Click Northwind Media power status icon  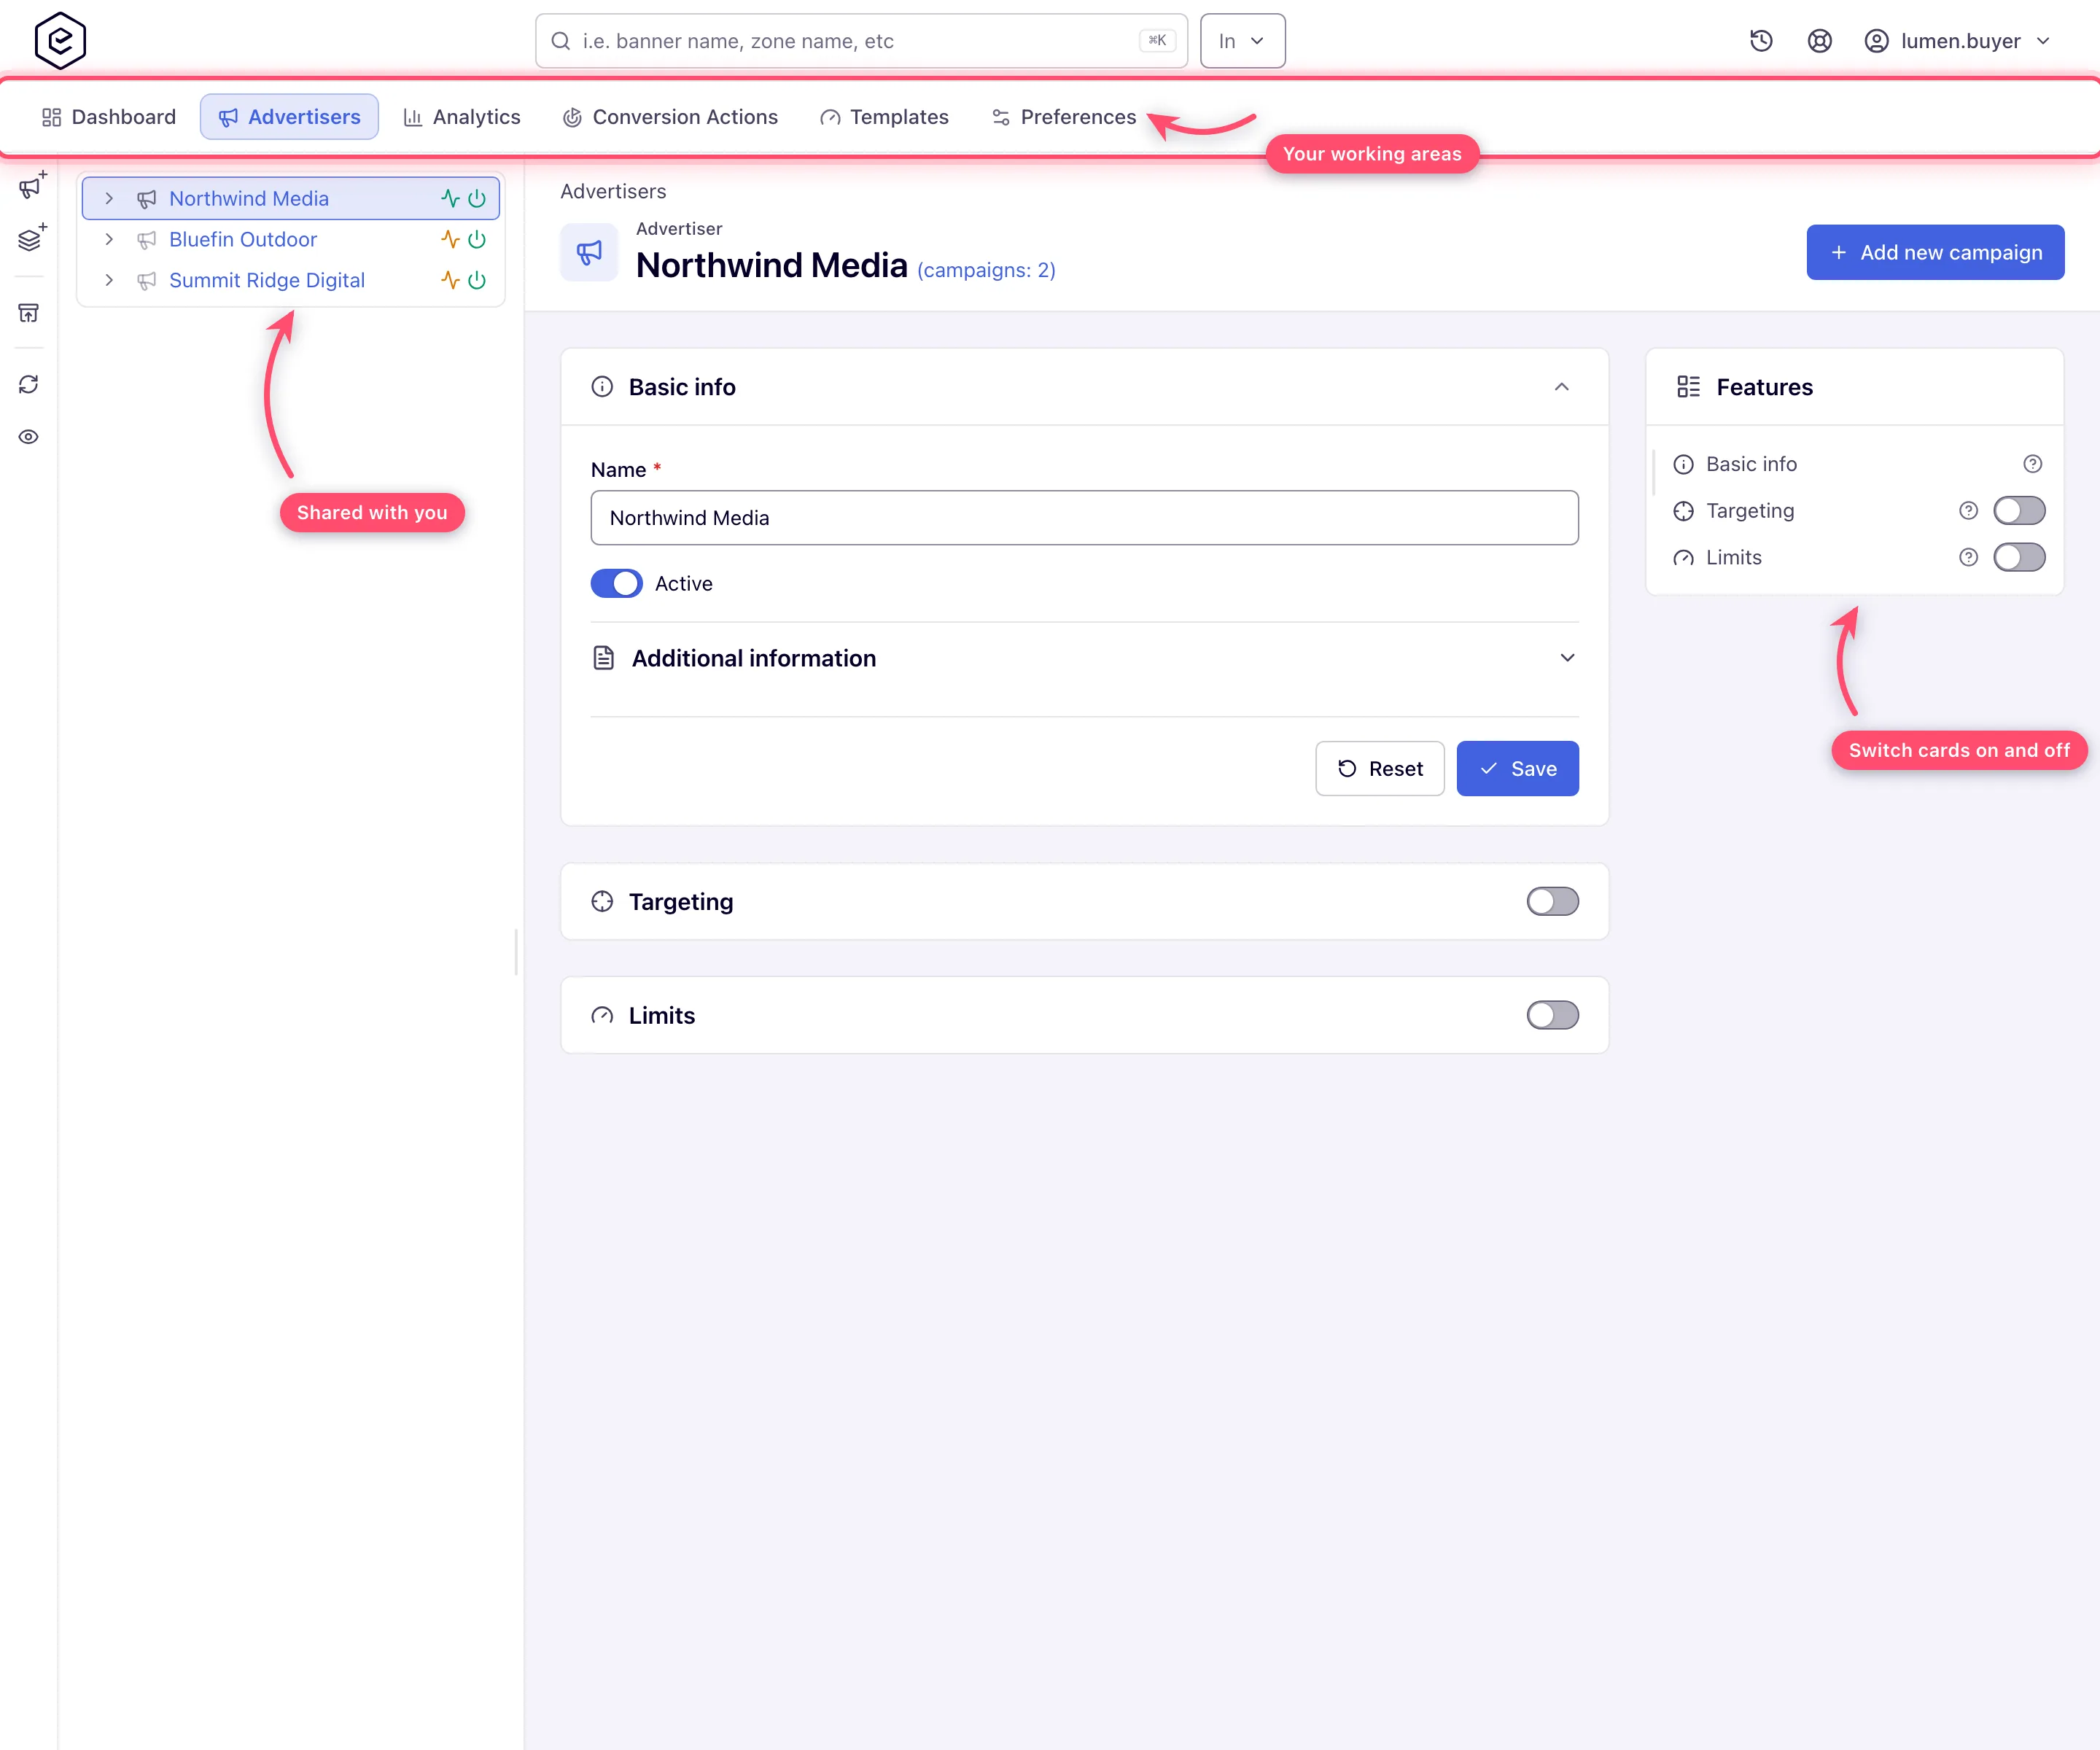click(x=477, y=198)
